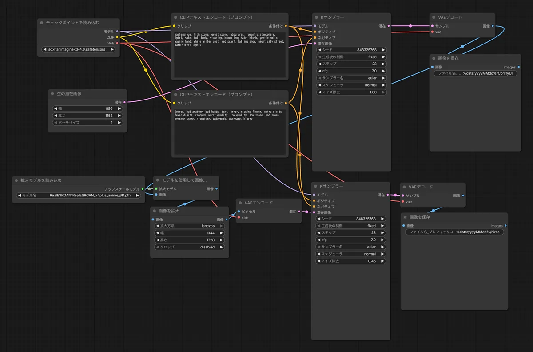Image resolution: width=533 pixels, height=352 pixels.
Task: Click the right arrow of ノイズ除去 0.45
Action: pos(383,261)
